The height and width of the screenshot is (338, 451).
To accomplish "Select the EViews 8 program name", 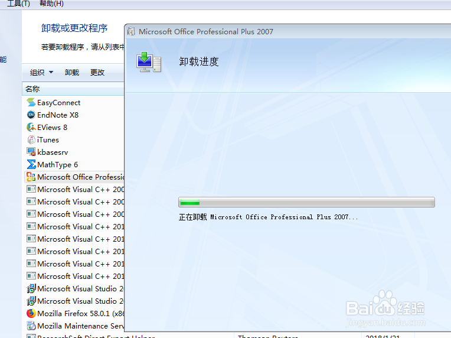I will (52, 128).
